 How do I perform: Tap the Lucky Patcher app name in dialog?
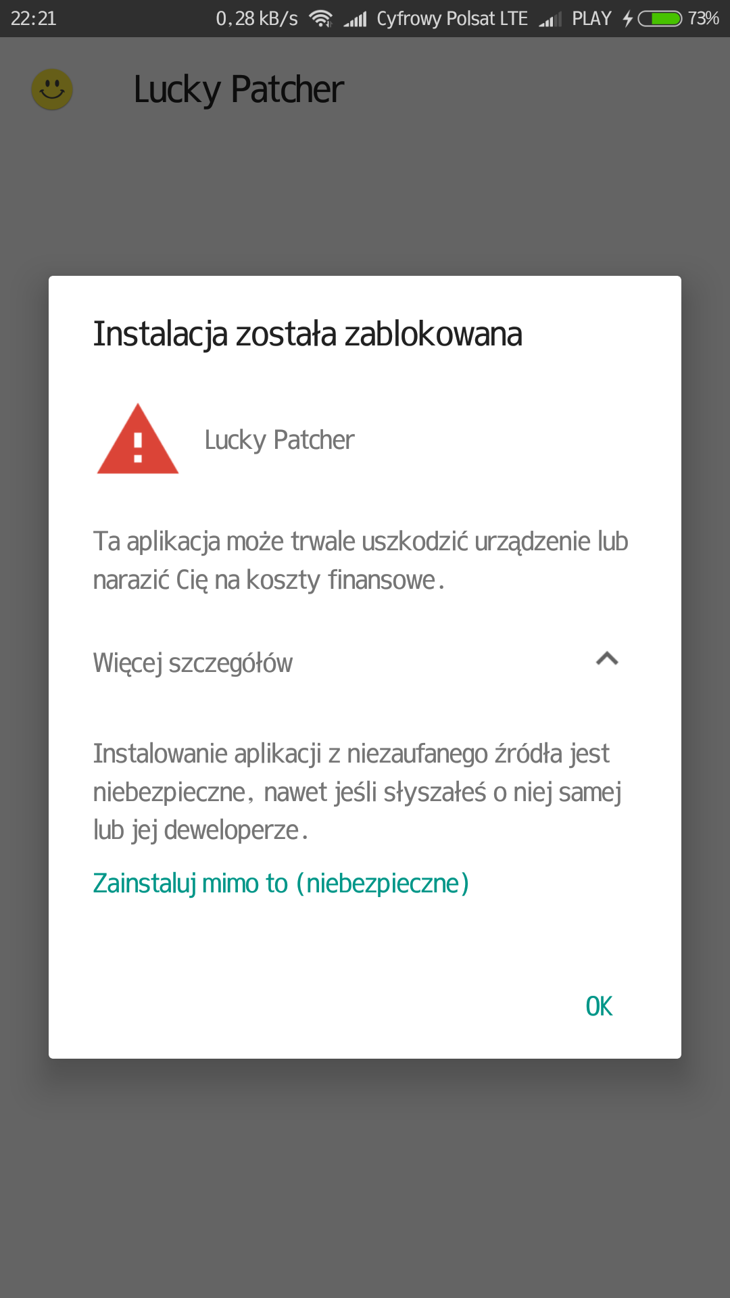[x=279, y=440]
